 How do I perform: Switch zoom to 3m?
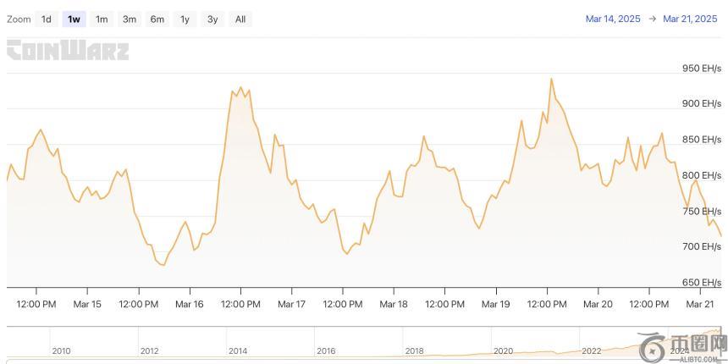click(130, 19)
